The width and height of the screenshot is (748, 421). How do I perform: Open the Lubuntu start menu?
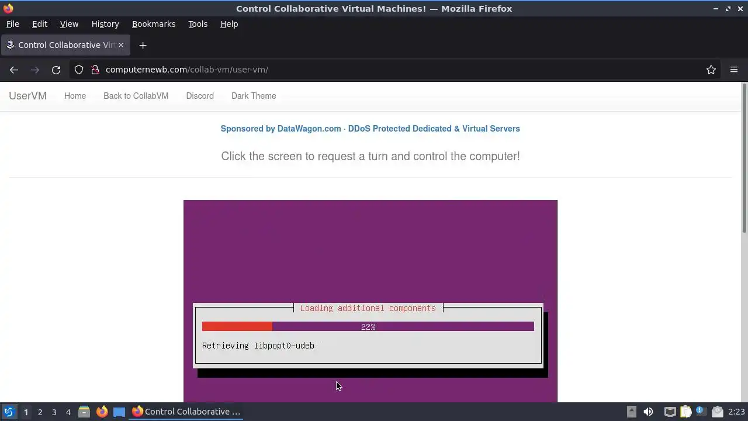coord(9,412)
